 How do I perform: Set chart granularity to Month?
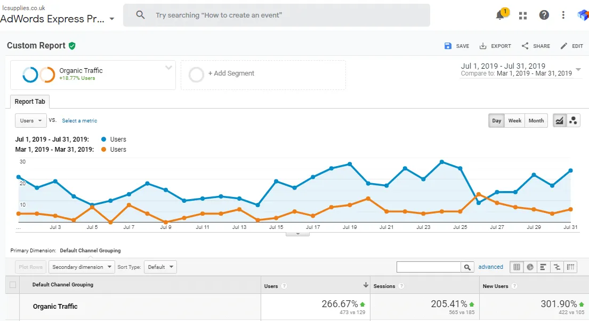tap(536, 120)
